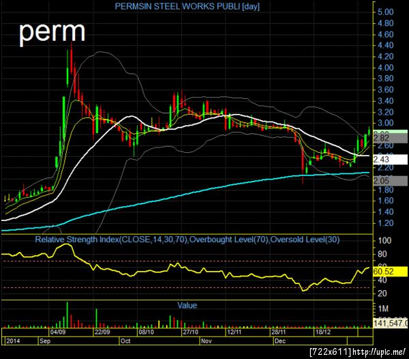The image size is (409, 359).
Task: Select the 08/10 date marker
Action: [146, 332]
